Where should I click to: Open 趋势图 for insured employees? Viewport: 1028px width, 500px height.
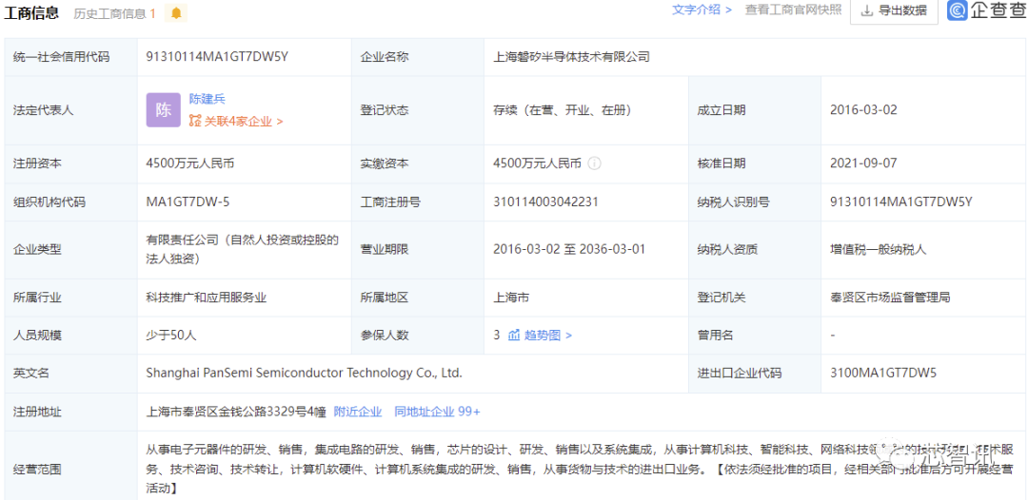[x=547, y=336]
